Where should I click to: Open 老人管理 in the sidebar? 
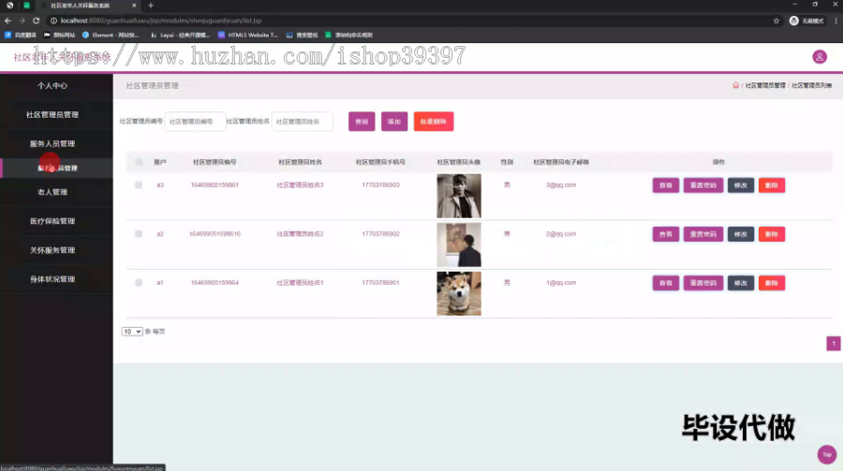tap(52, 192)
